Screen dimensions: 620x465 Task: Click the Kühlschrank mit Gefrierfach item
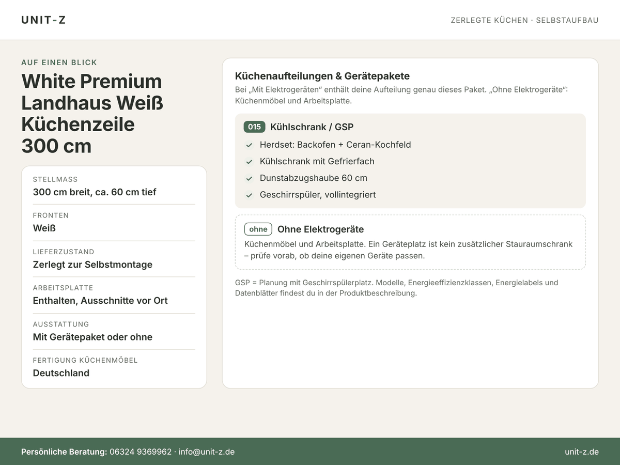pyautogui.click(x=317, y=161)
